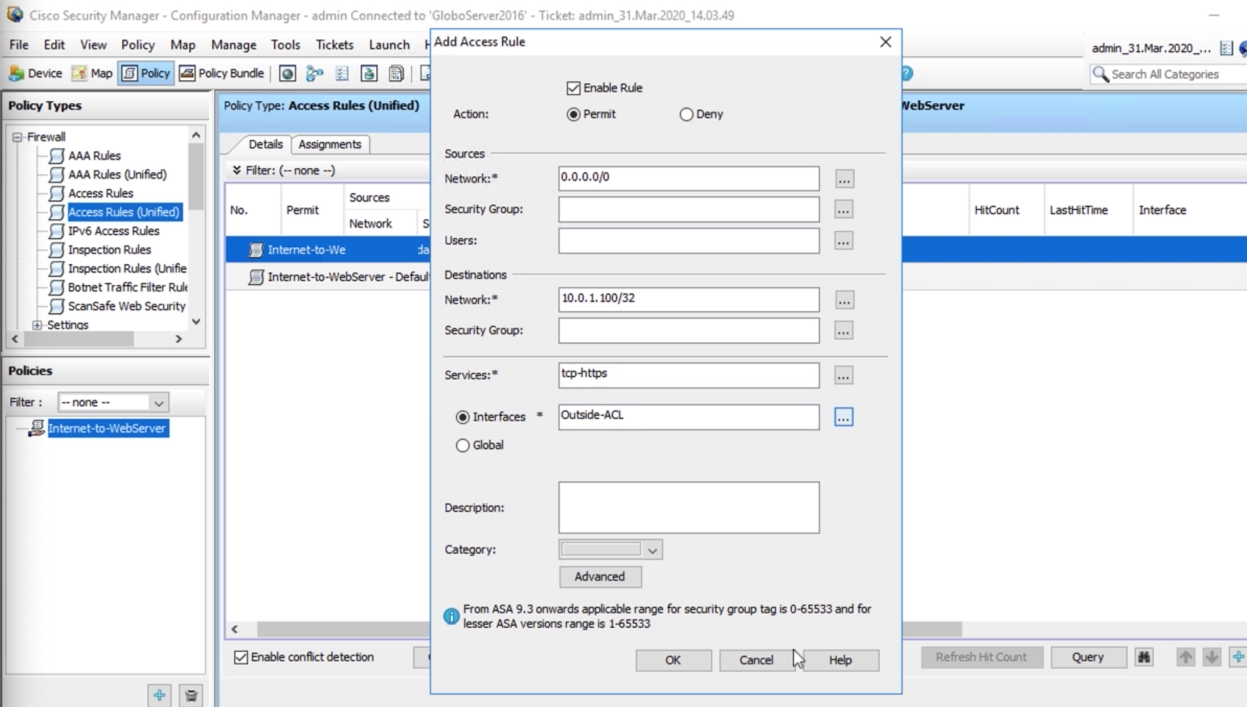Toggle Enable conflict detection checkbox
The image size is (1247, 707).
click(x=241, y=657)
